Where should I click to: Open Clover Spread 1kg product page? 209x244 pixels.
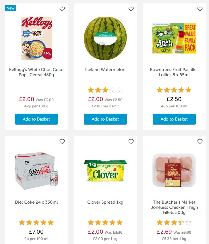click(105, 202)
